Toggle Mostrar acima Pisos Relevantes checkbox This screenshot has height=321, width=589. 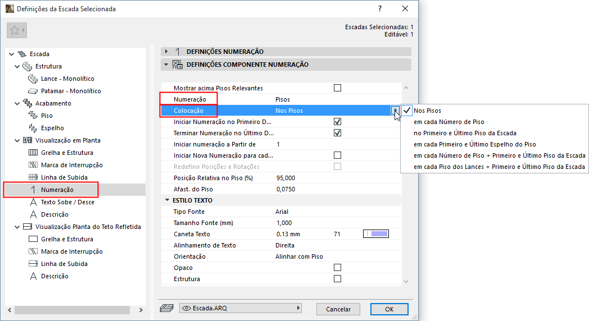point(337,88)
